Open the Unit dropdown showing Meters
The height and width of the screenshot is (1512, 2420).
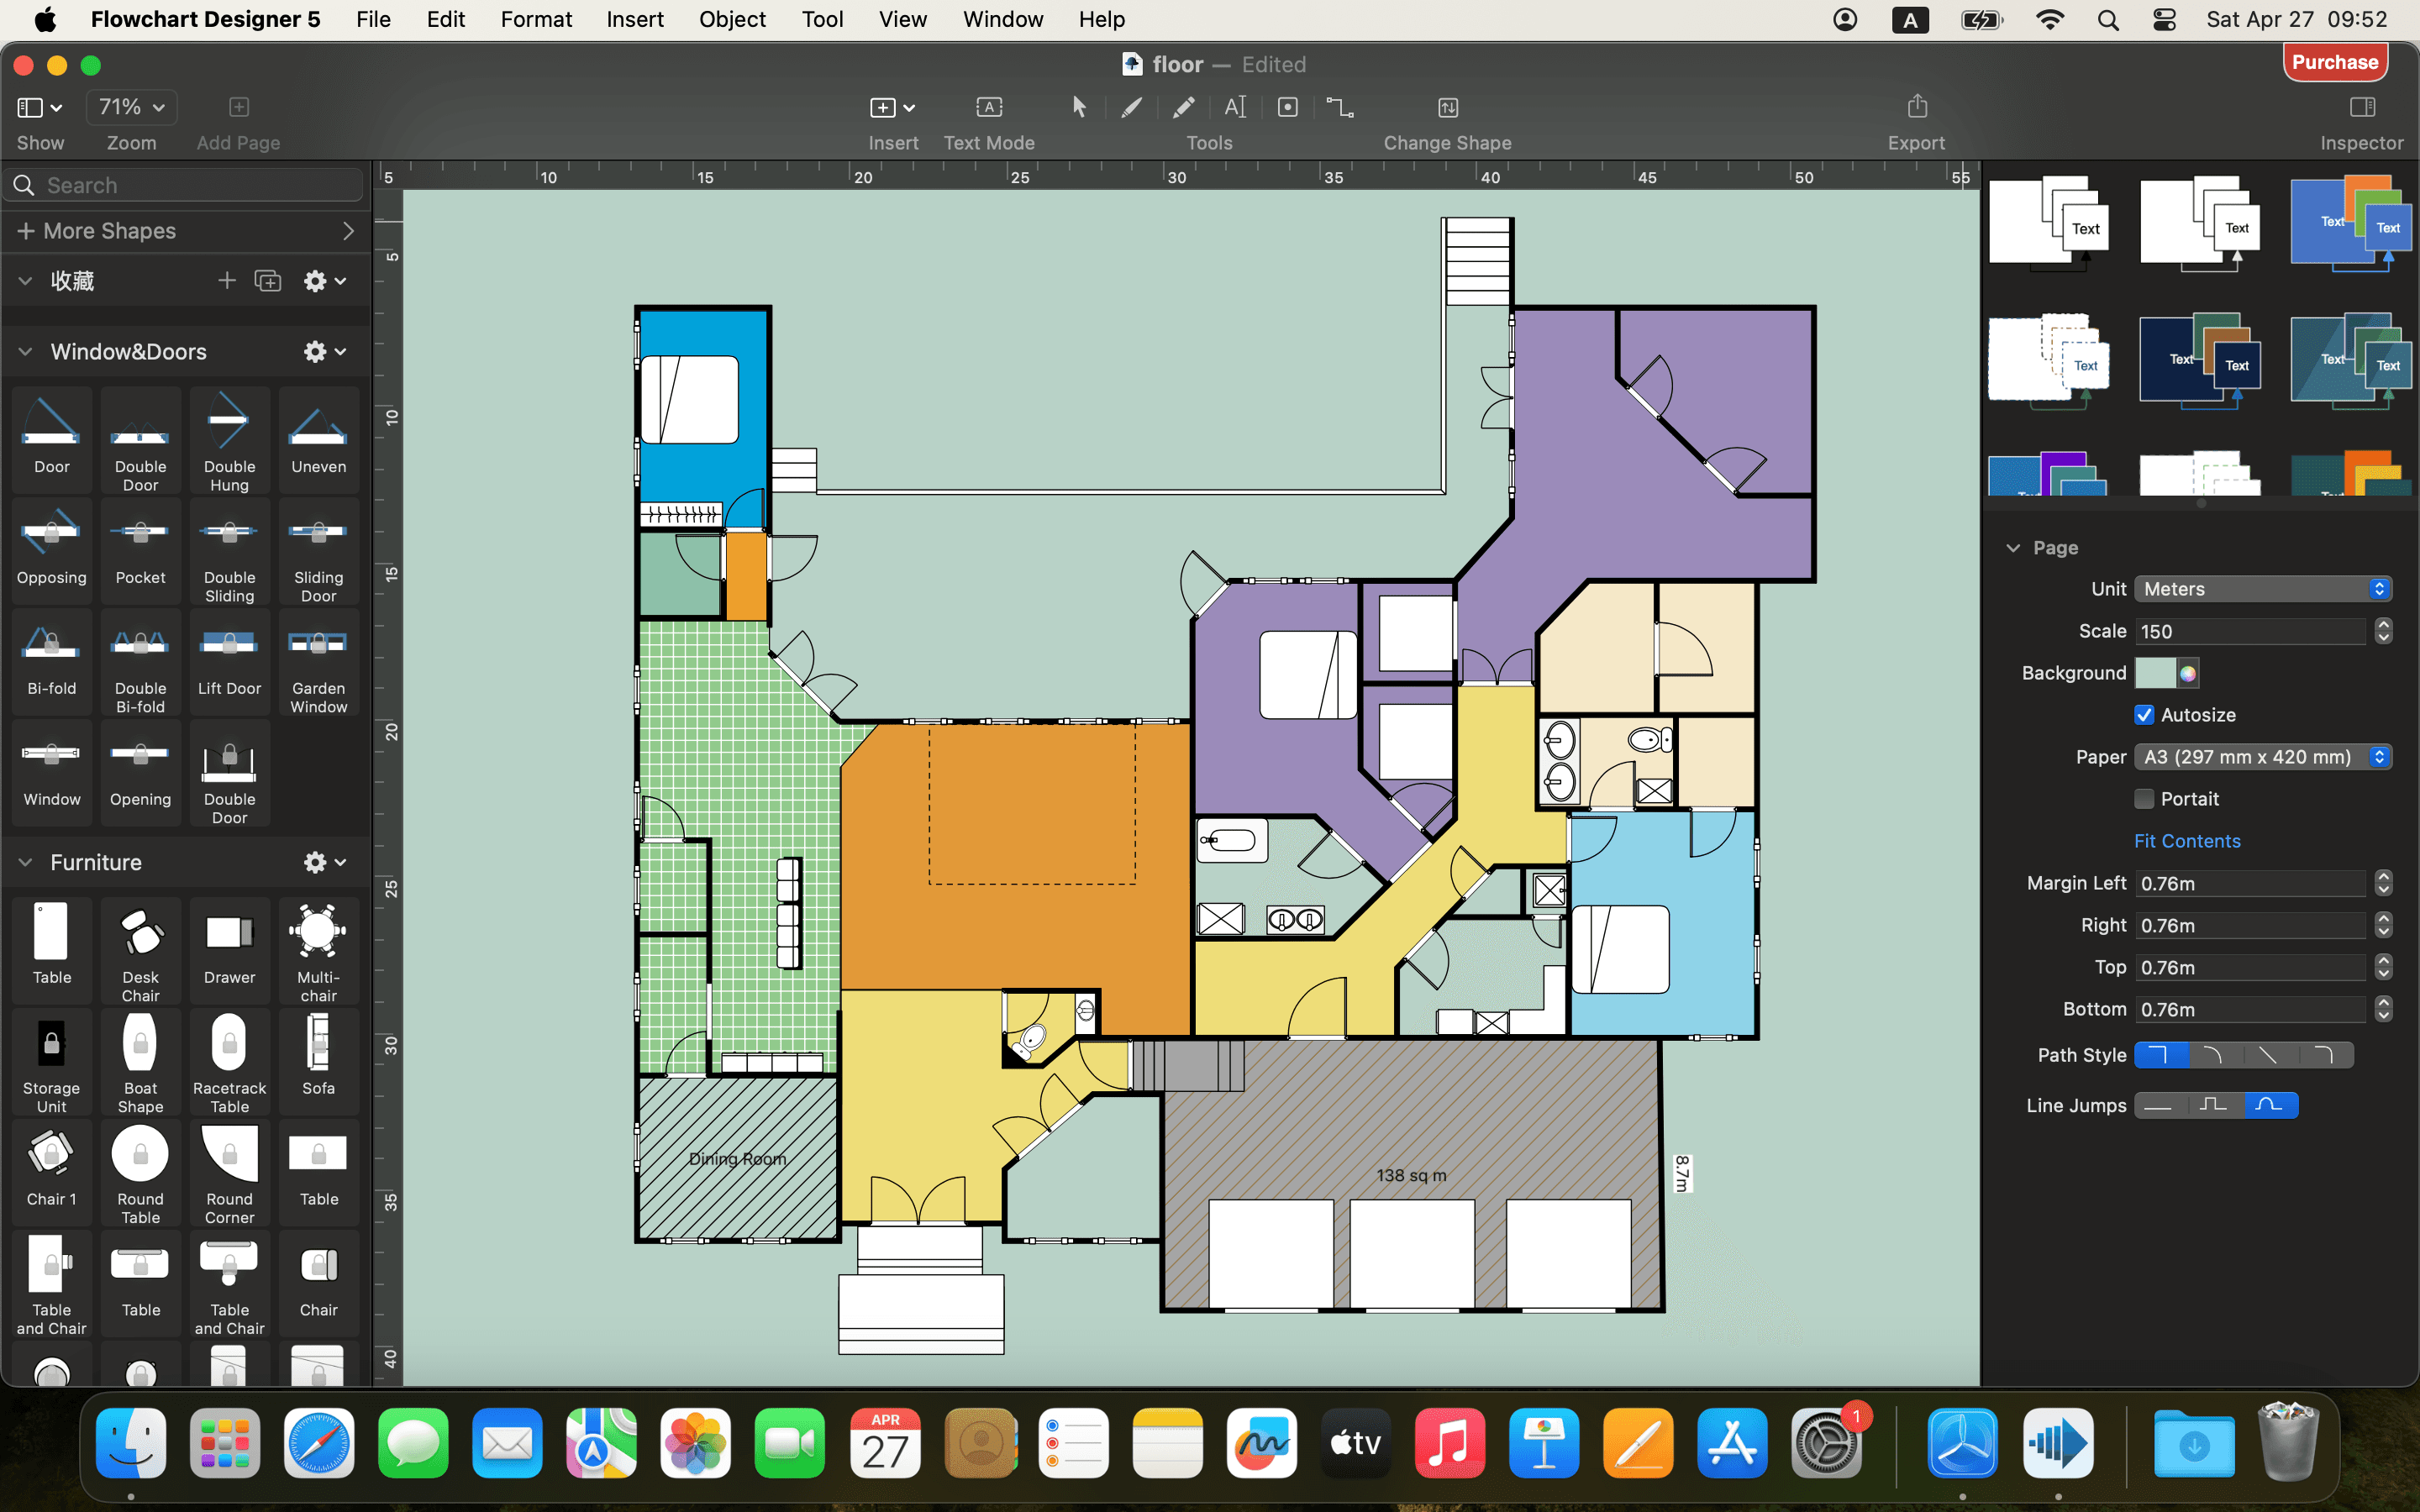(x=2262, y=588)
